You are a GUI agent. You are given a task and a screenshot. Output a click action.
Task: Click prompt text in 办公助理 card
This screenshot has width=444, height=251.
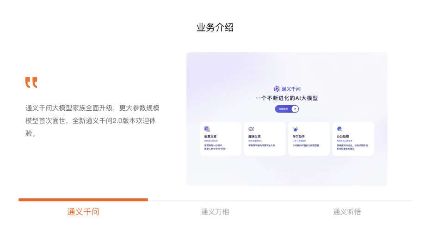coord(352,147)
